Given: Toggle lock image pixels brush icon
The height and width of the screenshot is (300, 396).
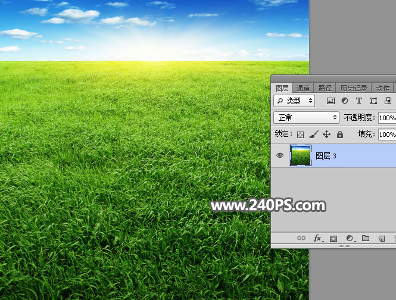Looking at the screenshot, I should (x=313, y=135).
